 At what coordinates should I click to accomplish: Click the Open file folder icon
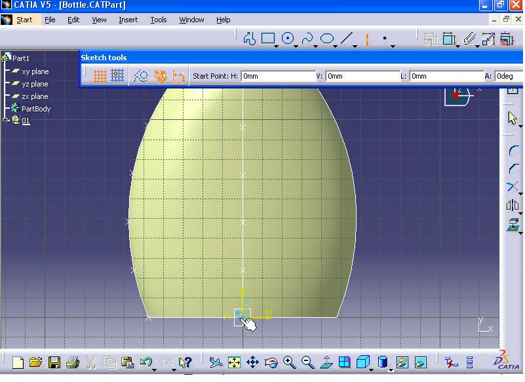(35, 362)
